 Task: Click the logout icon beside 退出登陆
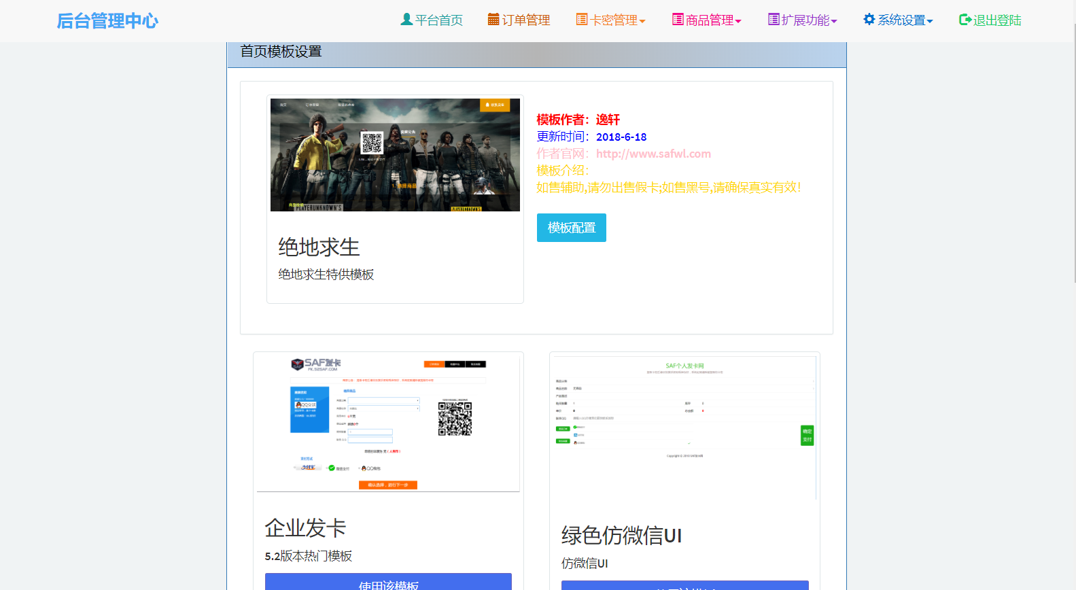tap(965, 20)
